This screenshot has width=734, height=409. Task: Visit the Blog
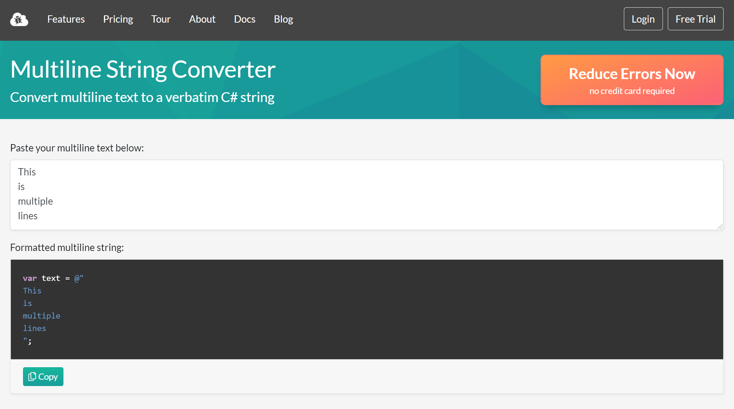[283, 19]
